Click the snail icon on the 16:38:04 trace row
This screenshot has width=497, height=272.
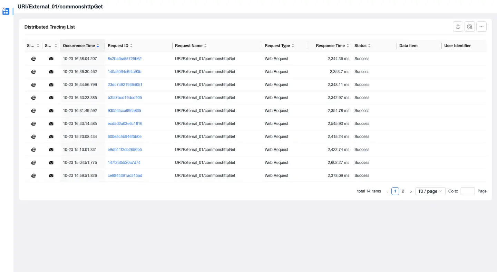33,59
